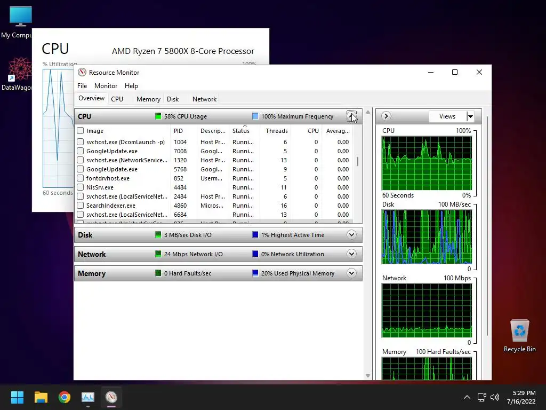Check svchost.exe (NetworkService) PID 1320

(81, 160)
